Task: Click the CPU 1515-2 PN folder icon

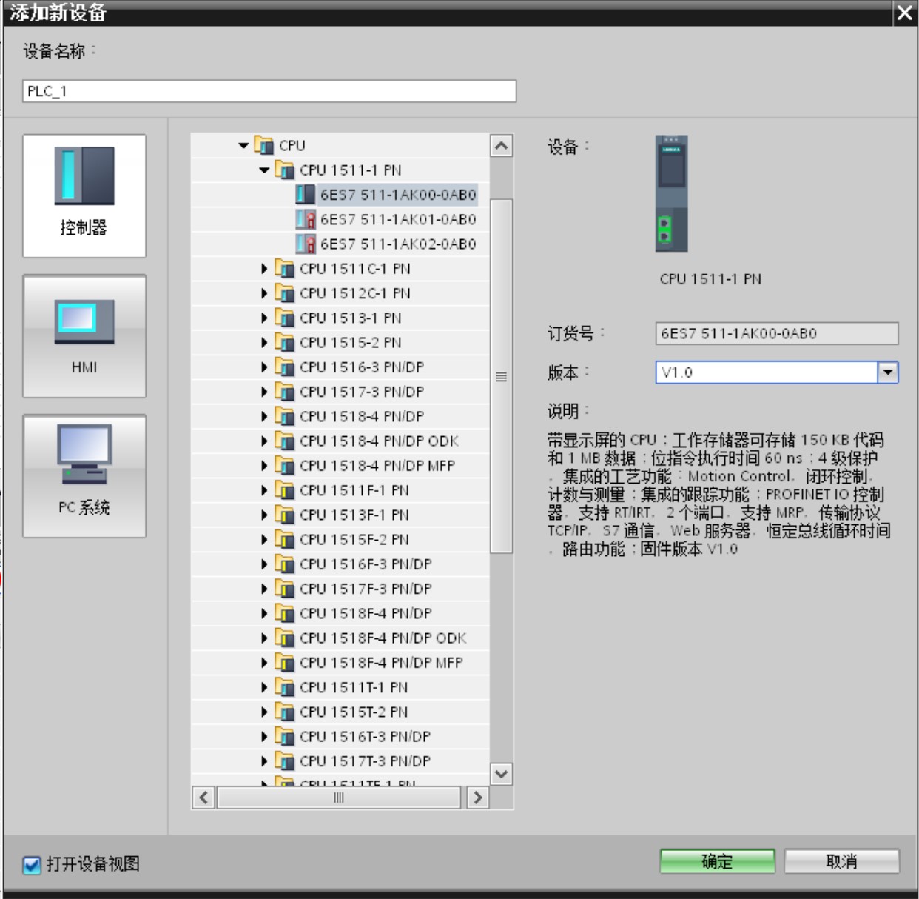Action: pyautogui.click(x=285, y=342)
